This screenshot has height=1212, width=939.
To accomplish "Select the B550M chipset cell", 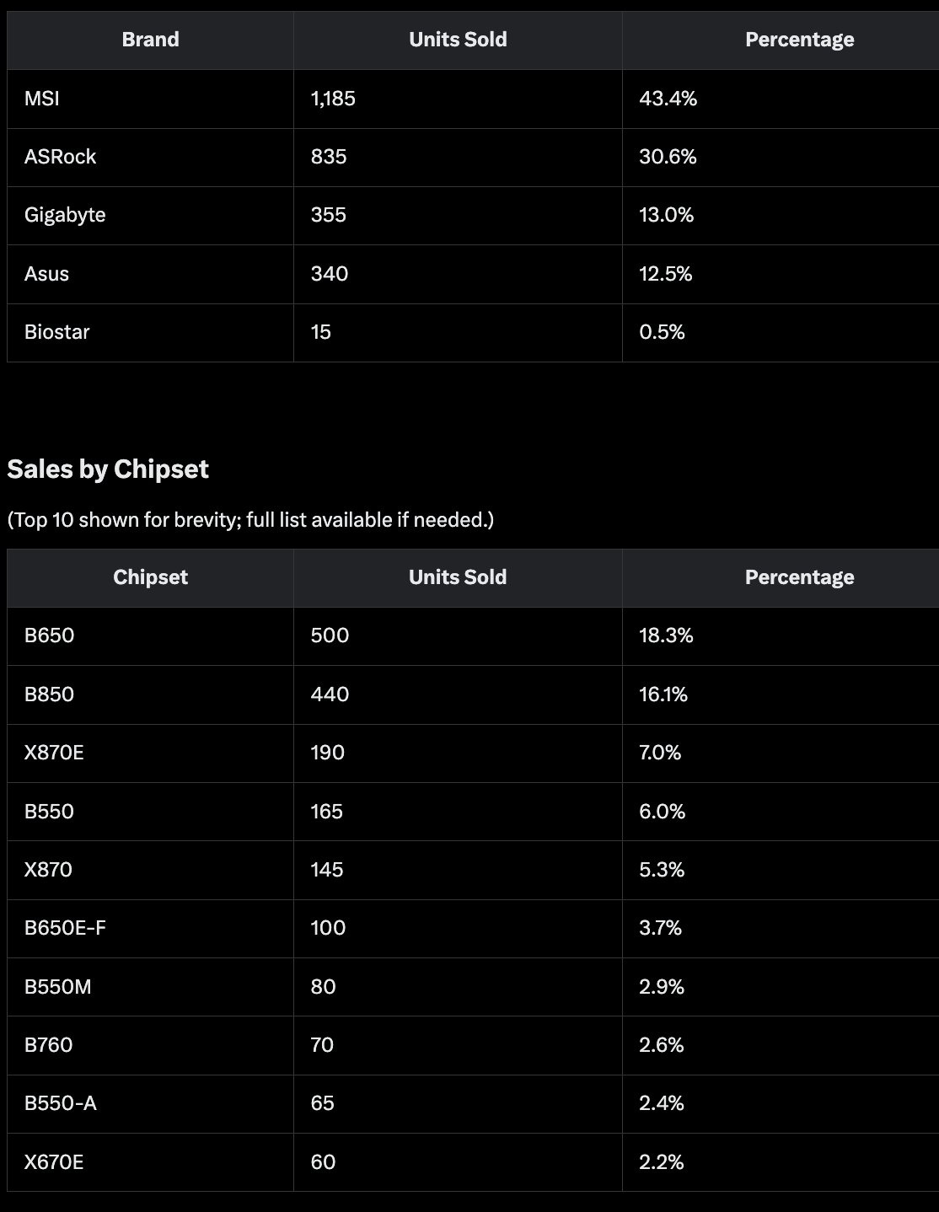I will point(58,986).
